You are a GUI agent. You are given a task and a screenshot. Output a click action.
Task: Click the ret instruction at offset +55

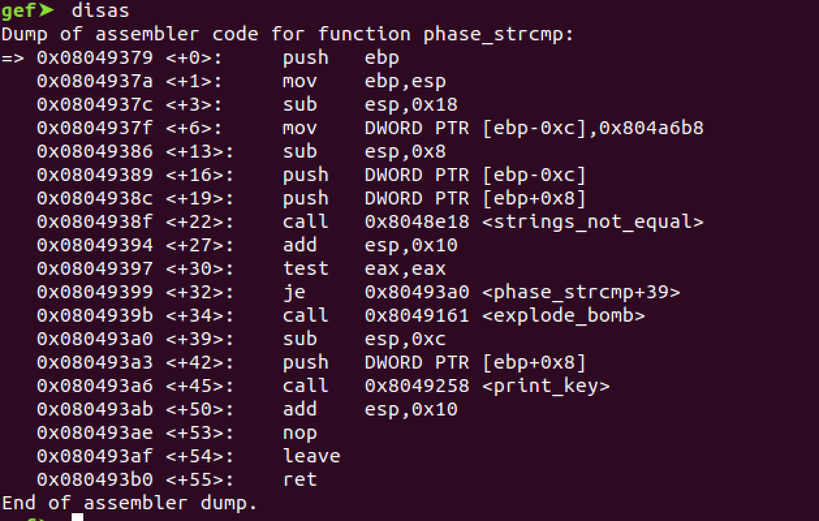pos(300,479)
